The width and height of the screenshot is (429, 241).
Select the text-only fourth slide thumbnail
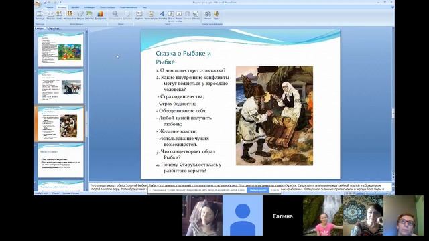pyautogui.click(x=61, y=161)
